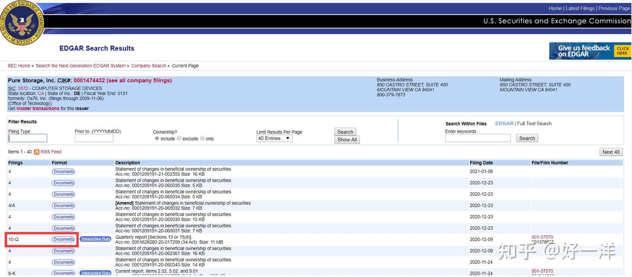Click the Format column header
The width and height of the screenshot is (632, 277).
pos(59,163)
